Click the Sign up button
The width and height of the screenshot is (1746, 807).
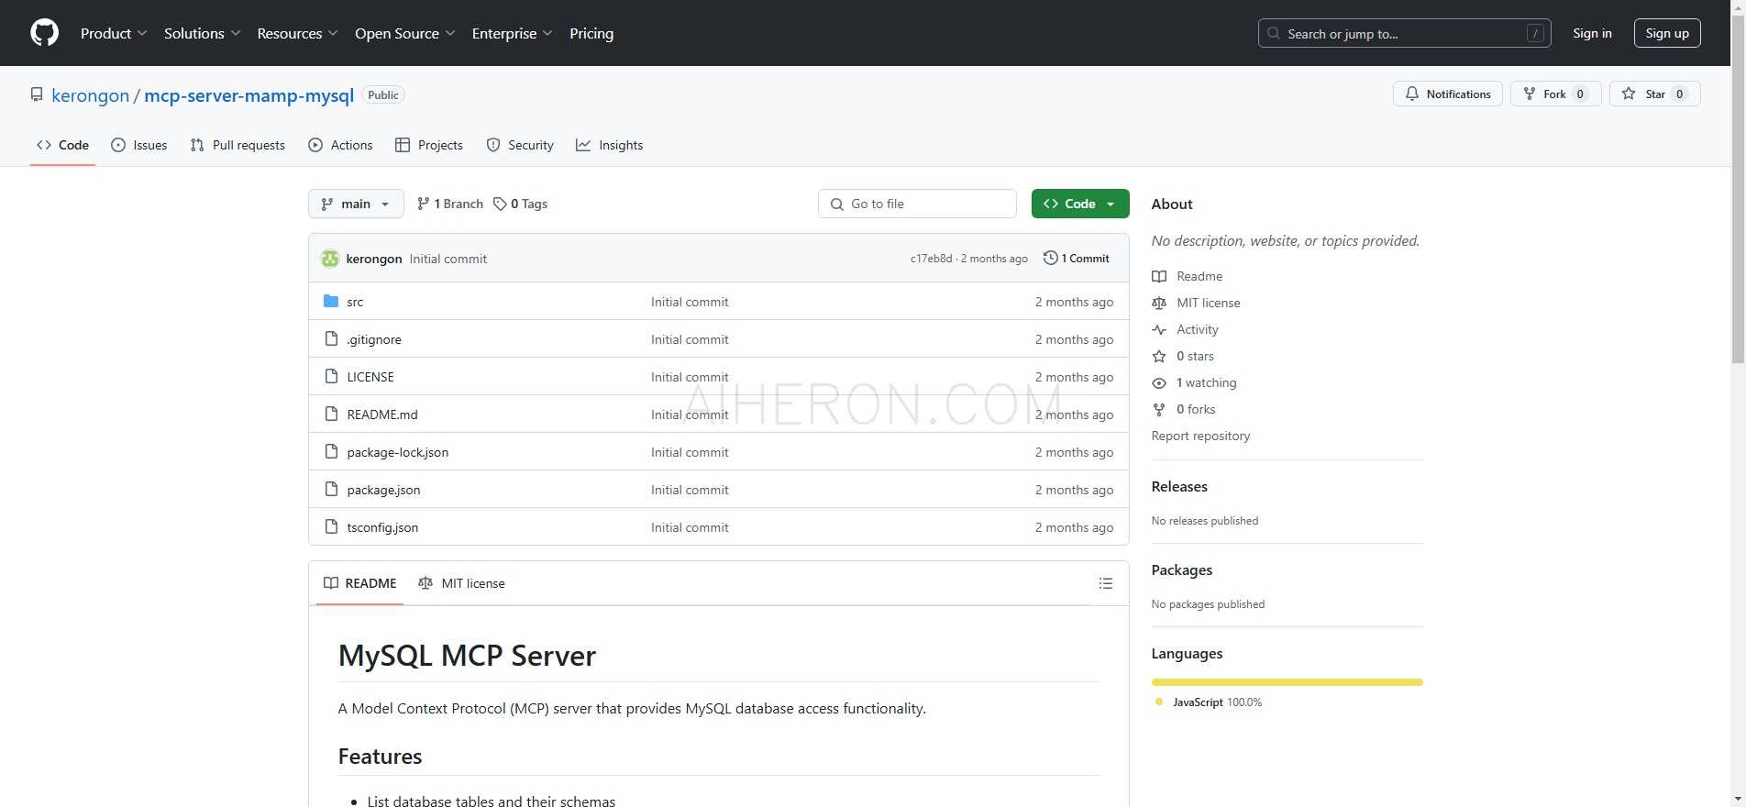click(x=1667, y=33)
